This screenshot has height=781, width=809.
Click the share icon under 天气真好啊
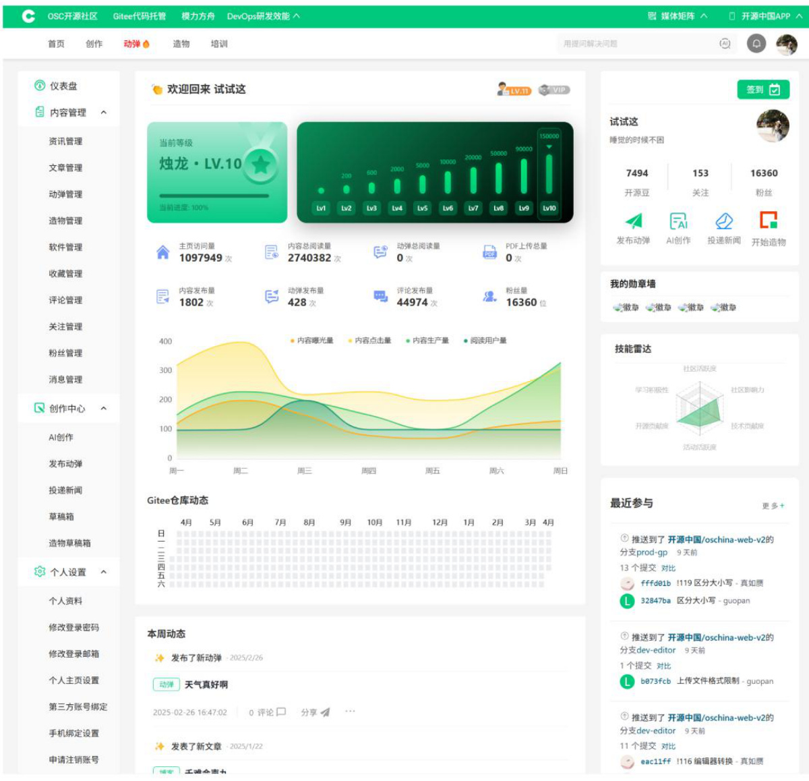coord(325,712)
